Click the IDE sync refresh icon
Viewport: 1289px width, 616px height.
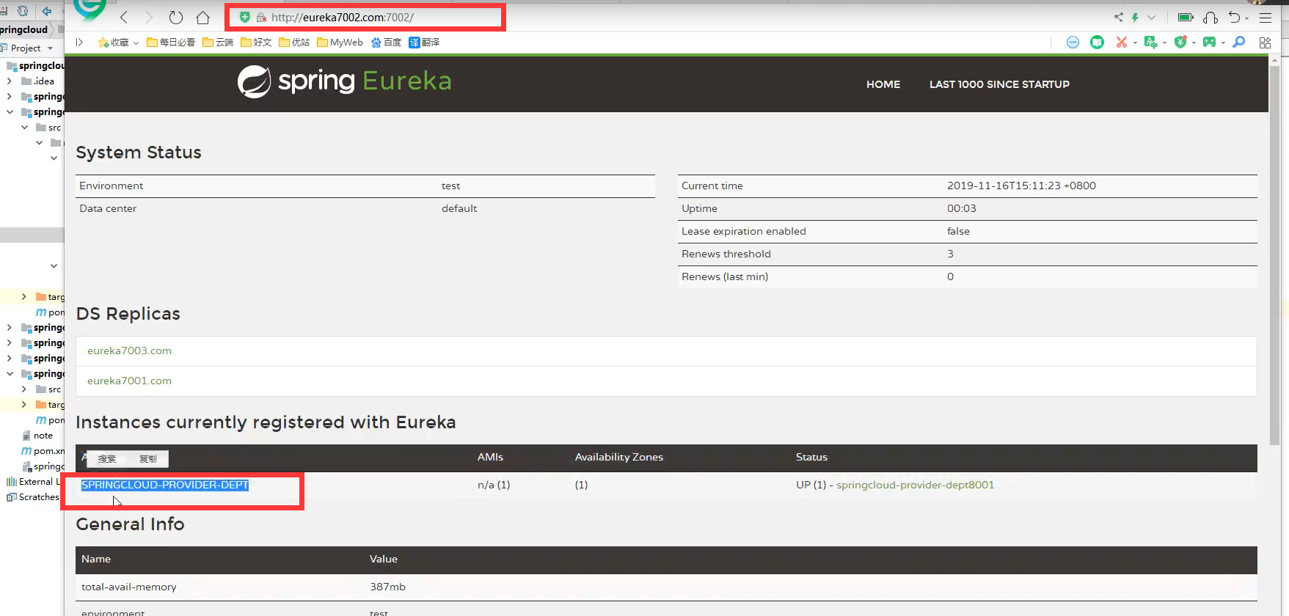coord(23,10)
